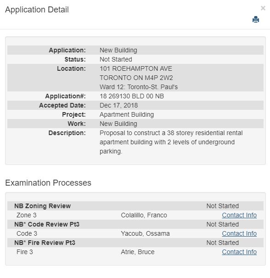The image size is (270, 278).
Task: Click the application number 18 269130 BLD 00 NB
Action: coord(132,96)
